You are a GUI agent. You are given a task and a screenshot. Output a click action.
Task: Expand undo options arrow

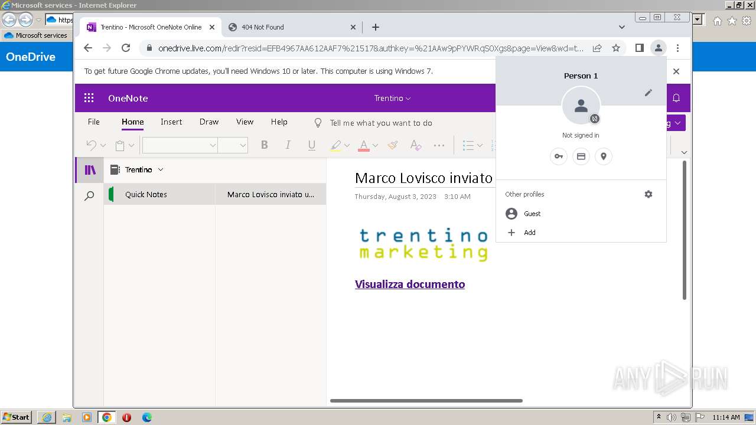click(103, 145)
